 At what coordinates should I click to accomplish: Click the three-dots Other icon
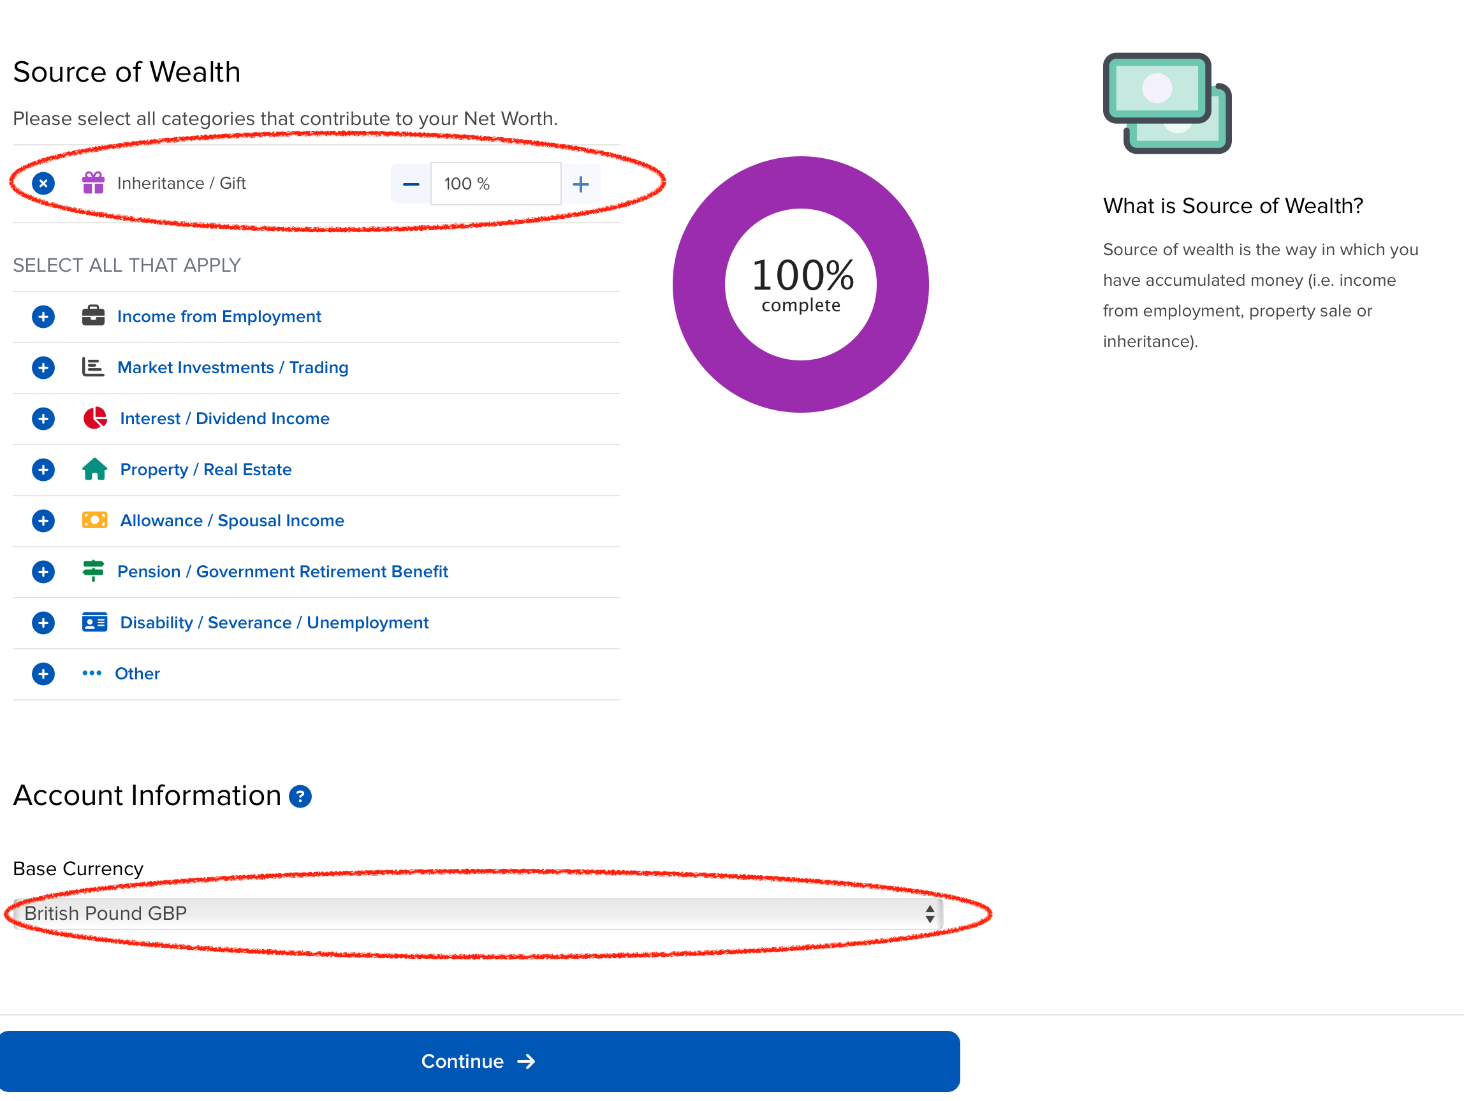[92, 674]
